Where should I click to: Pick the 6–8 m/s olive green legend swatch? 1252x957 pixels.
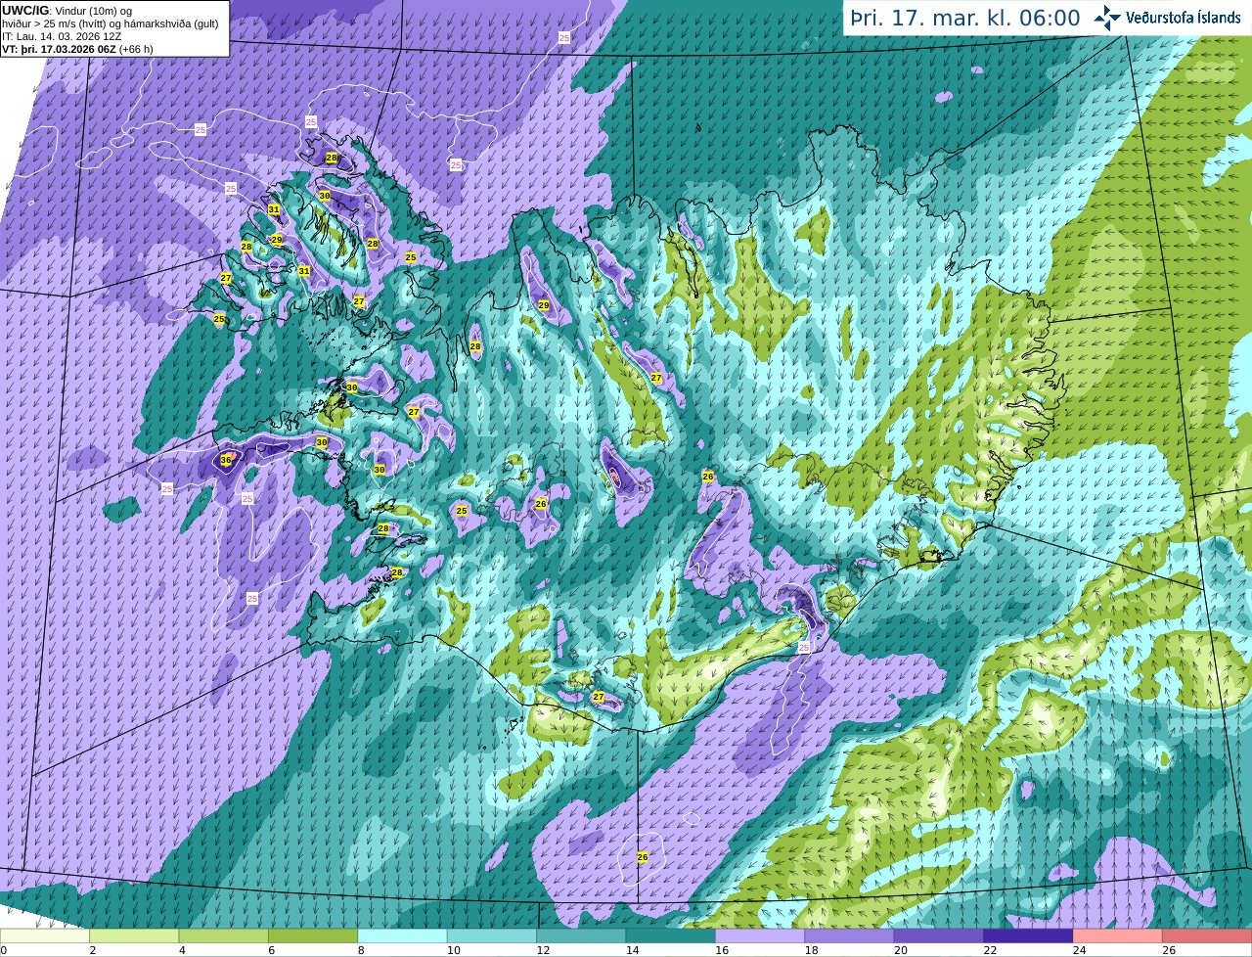(314, 936)
